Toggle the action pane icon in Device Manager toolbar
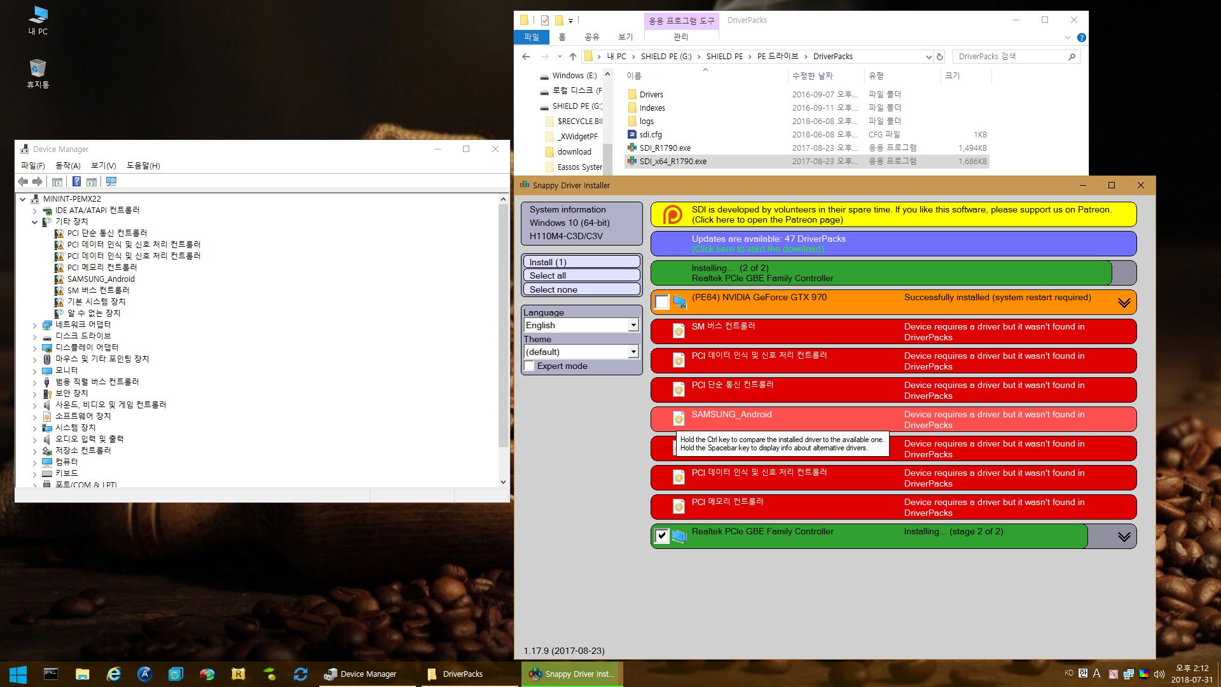The height and width of the screenshot is (687, 1221). [x=92, y=182]
